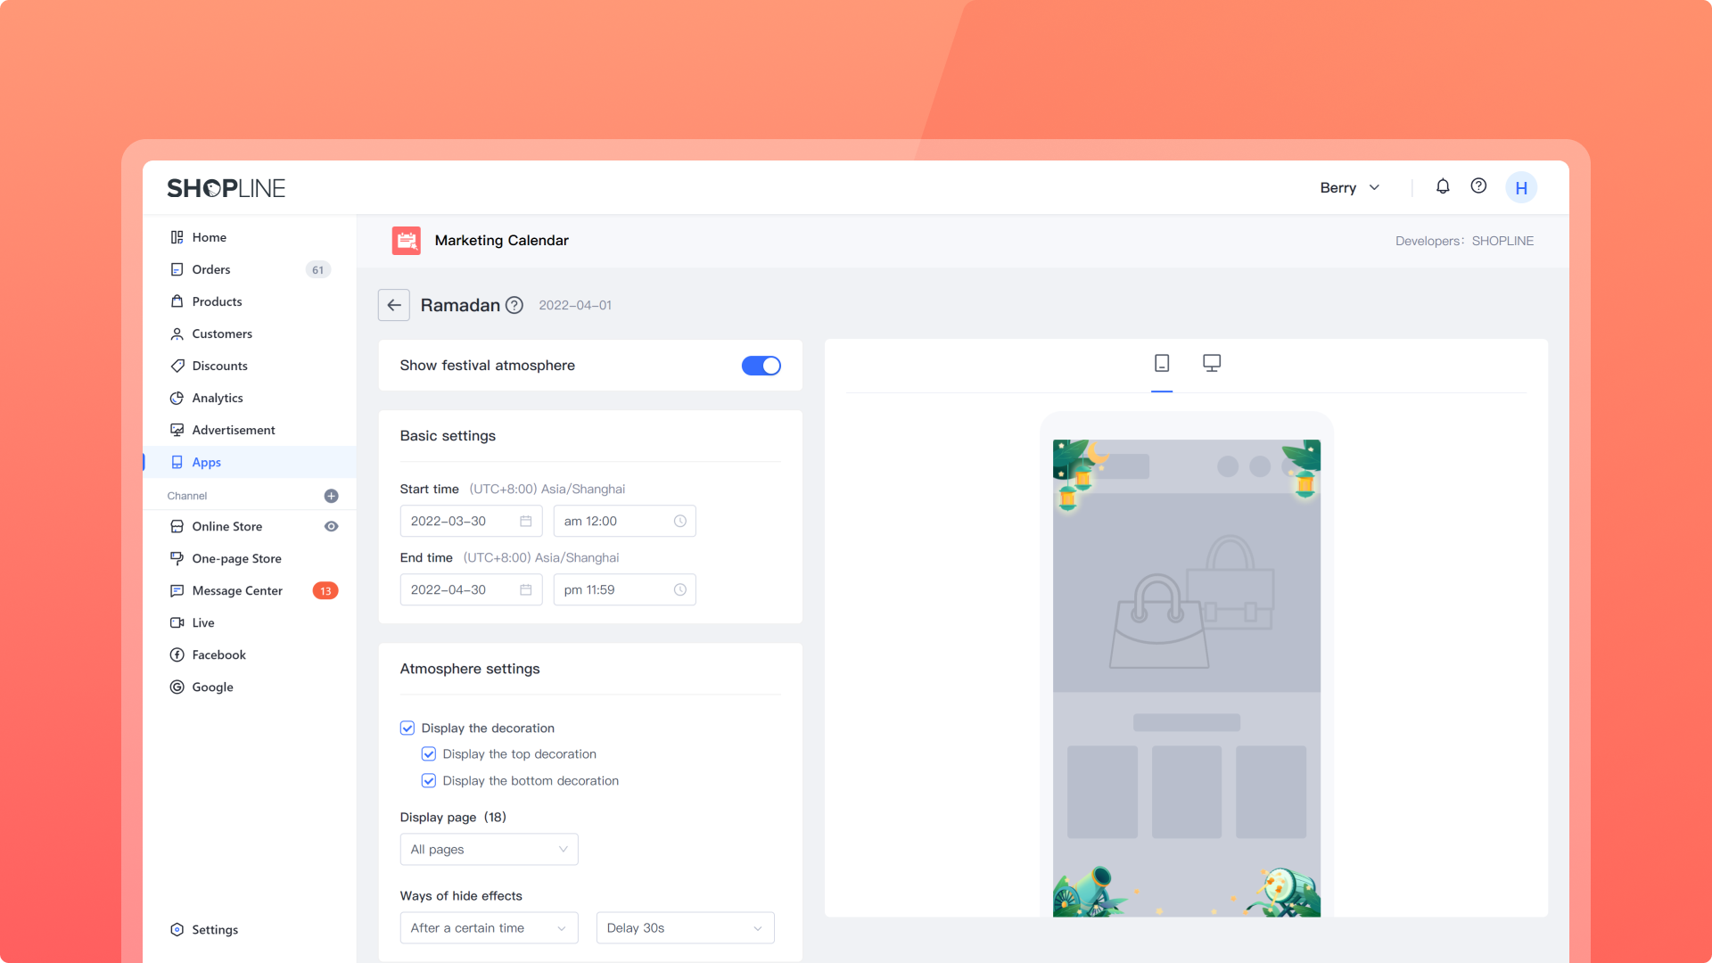Image resolution: width=1712 pixels, height=963 pixels.
Task: Uncheck Display the top decoration
Action: point(429,754)
